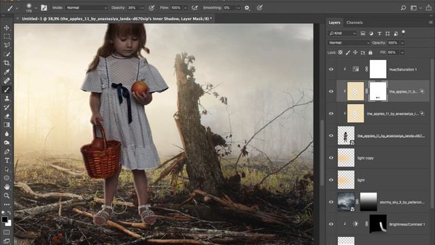The height and width of the screenshot is (245, 435).
Task: Select the Ellipse shape tool
Action: coord(7,178)
